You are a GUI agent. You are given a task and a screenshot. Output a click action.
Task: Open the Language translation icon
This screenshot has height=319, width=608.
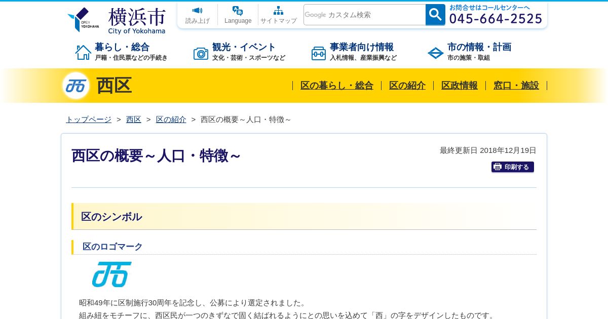pos(238,10)
